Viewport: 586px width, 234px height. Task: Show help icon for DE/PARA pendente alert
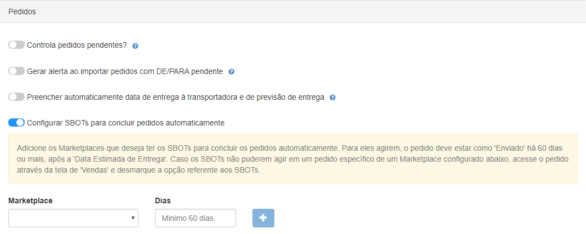(x=231, y=72)
